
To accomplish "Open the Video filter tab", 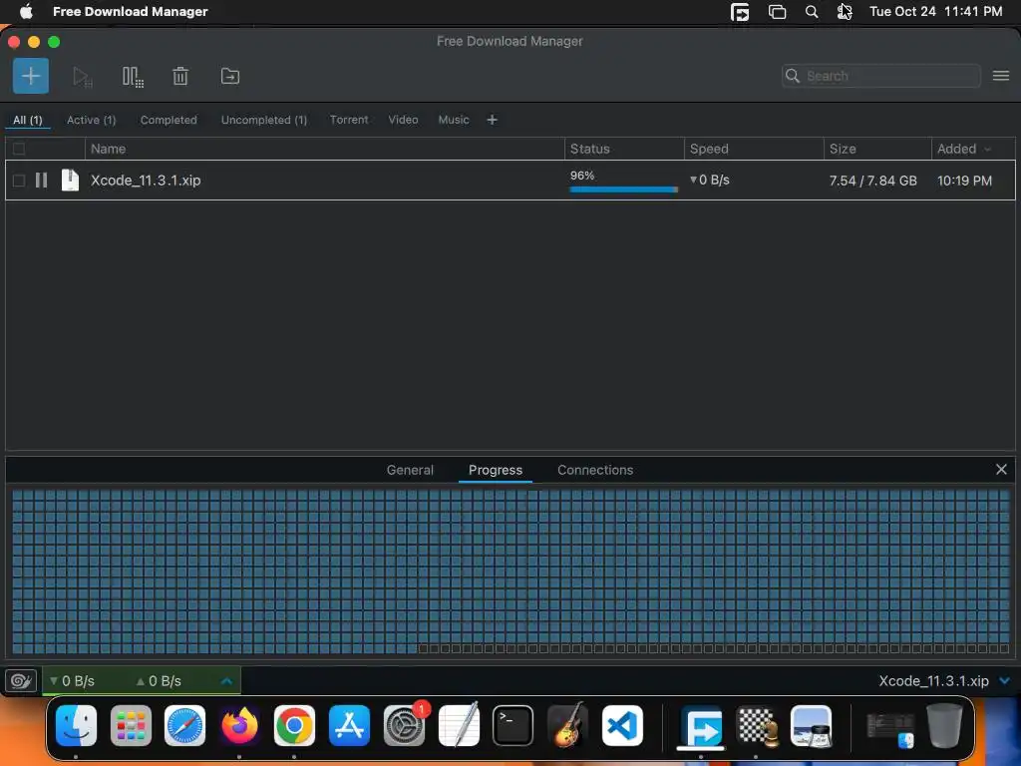I will coord(403,120).
